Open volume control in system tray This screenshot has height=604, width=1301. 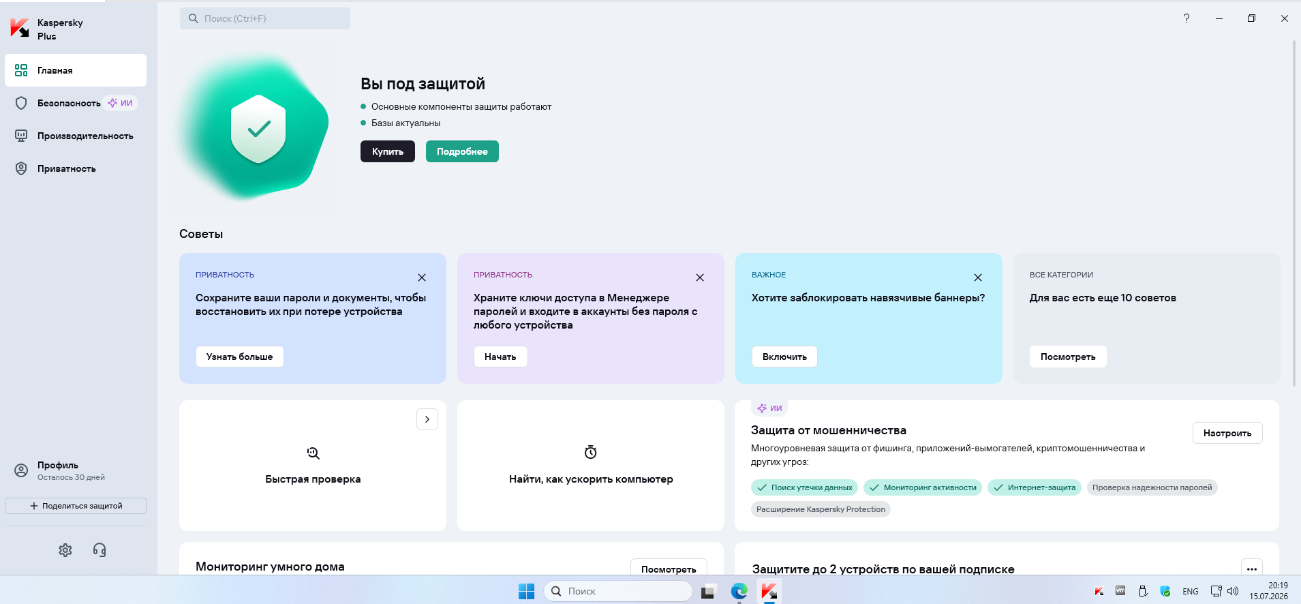[1233, 591]
